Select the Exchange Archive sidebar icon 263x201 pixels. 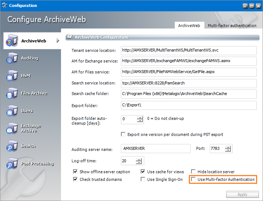pyautogui.click(x=12, y=128)
